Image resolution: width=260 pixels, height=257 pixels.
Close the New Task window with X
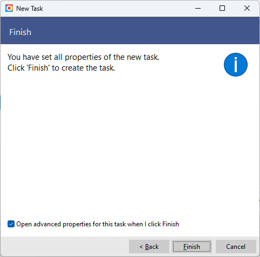tap(247, 8)
